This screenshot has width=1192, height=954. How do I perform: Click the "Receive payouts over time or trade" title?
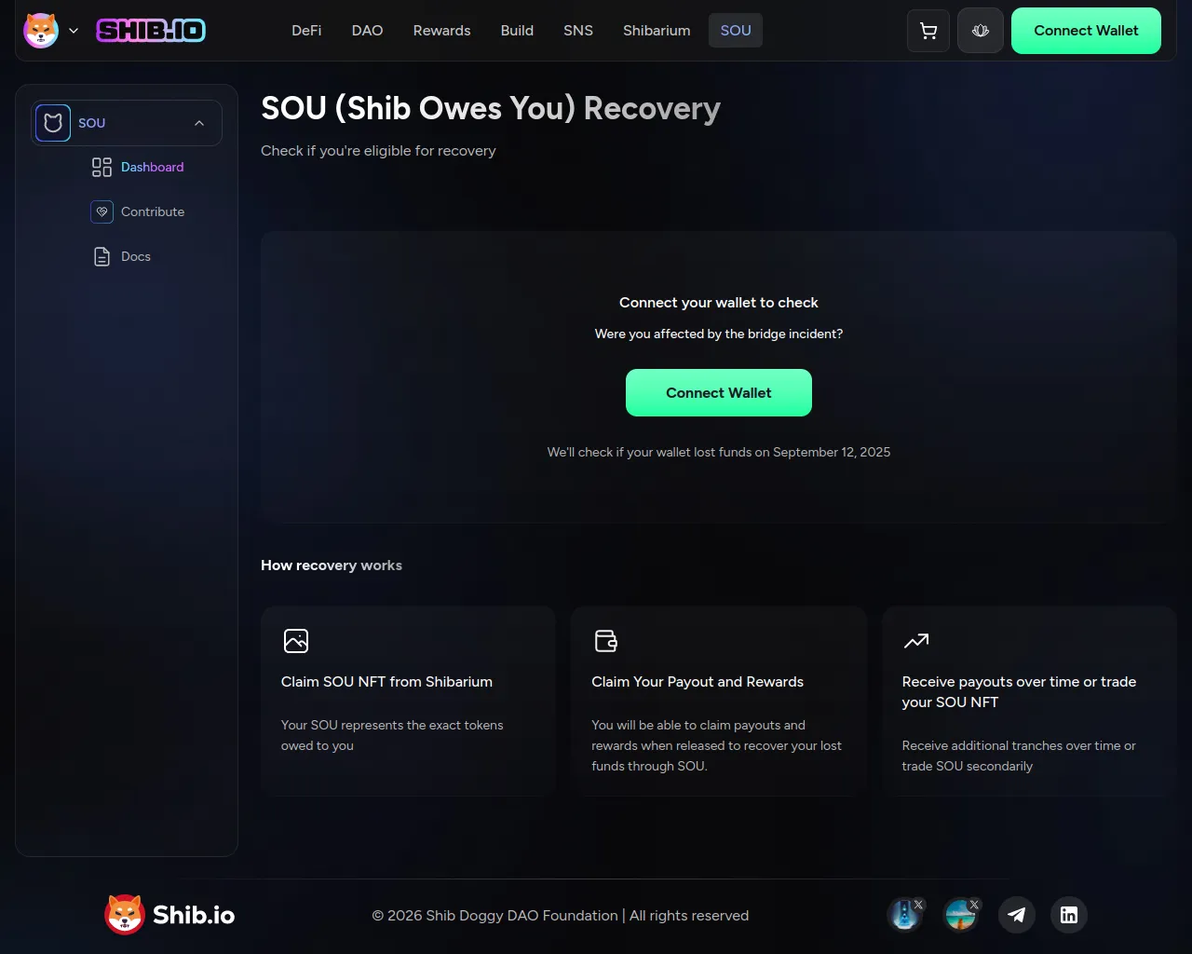[1019, 692]
